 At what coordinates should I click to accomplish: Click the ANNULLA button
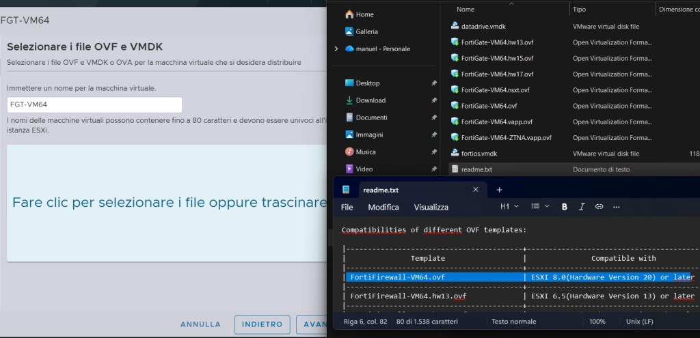pyautogui.click(x=200, y=324)
